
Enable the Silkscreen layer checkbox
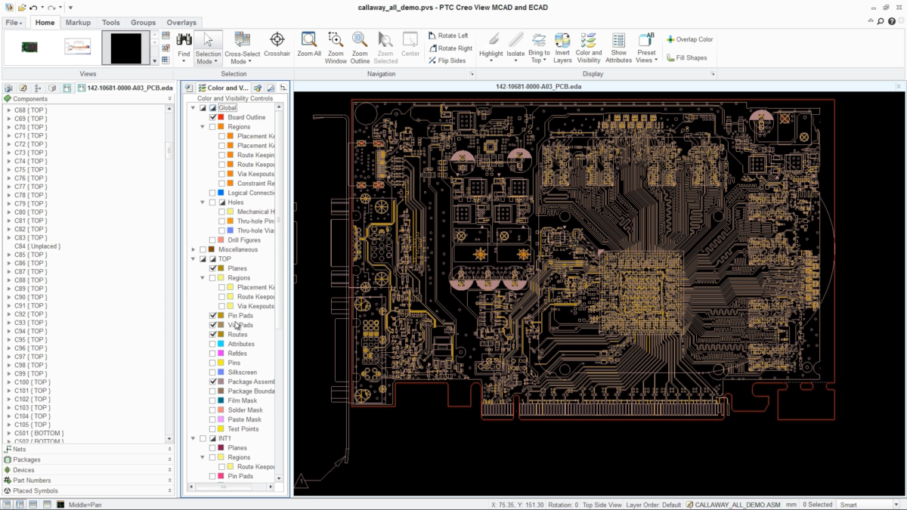[x=212, y=372]
